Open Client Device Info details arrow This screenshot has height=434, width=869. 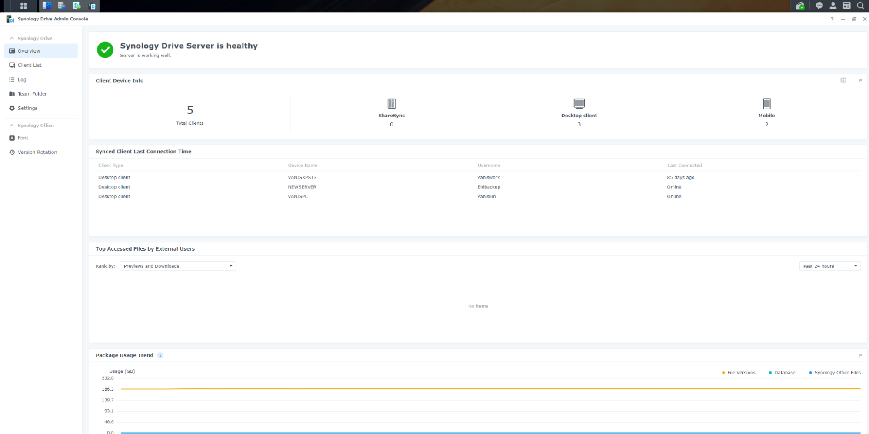pos(860,80)
